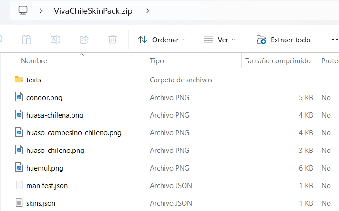Click the Share toolbar icon
The image size is (339, 211).
click(x=84, y=40)
